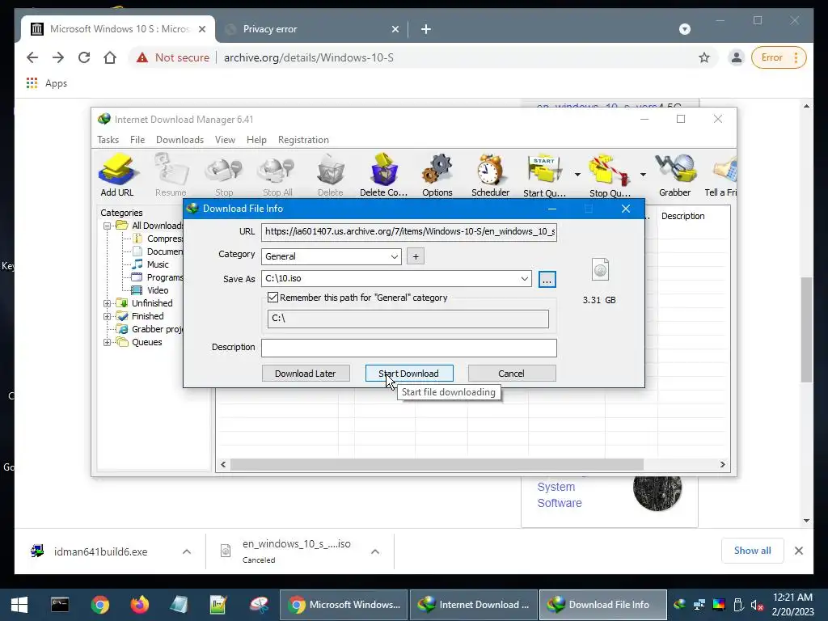Open the Tasks menu

108,140
